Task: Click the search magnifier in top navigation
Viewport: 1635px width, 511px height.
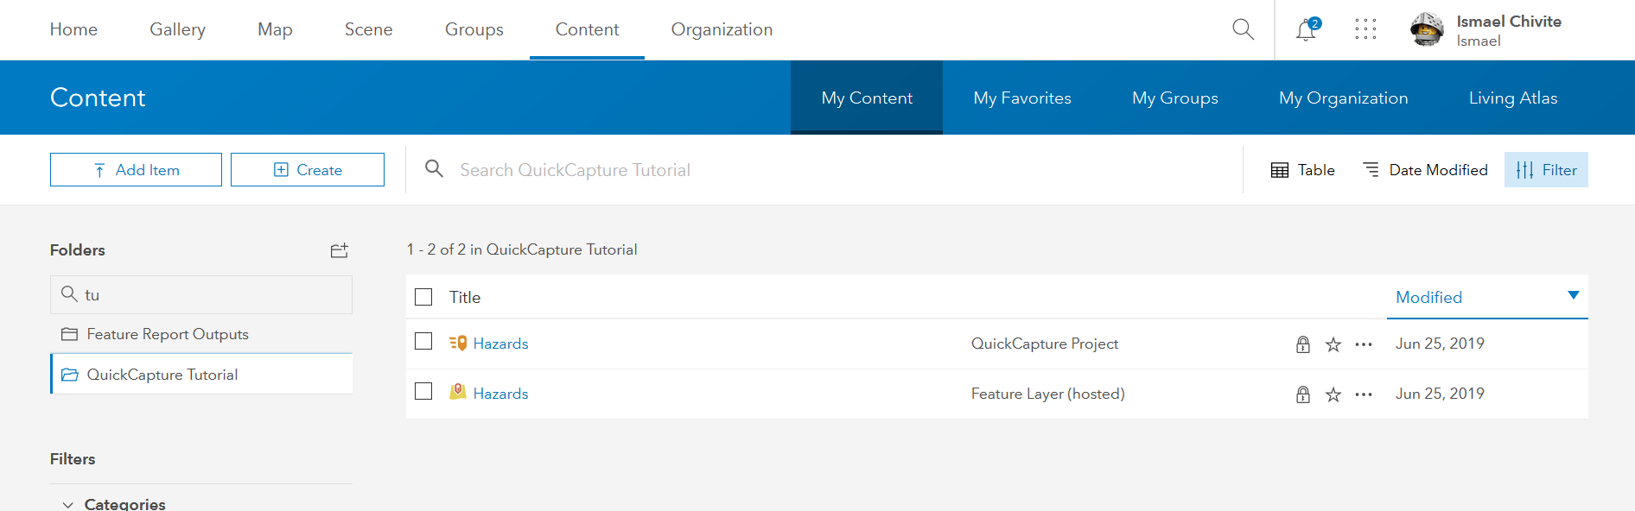Action: 1243,29
